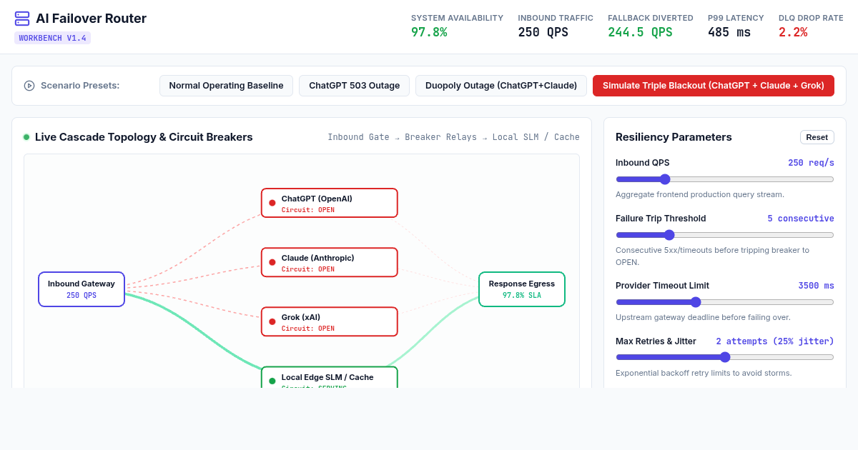Select the Response Egress node
Image resolution: width=858 pixels, height=450 pixels.
point(522,289)
